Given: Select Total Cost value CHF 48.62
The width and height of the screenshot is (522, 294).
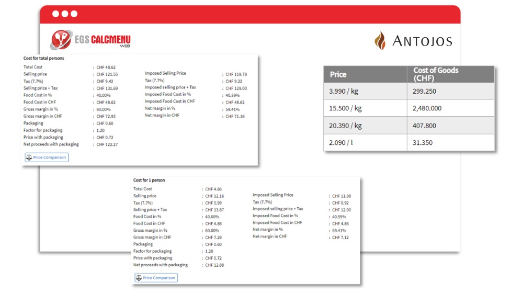Looking at the screenshot, I should pos(106,67).
